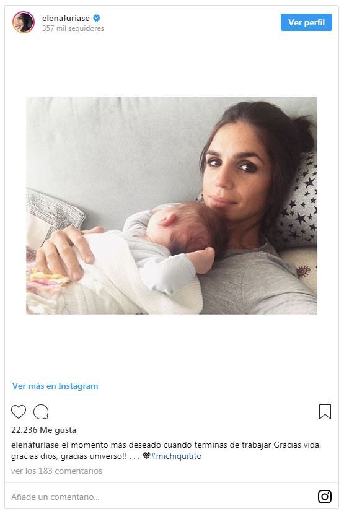Click the black heart emoji in caption
The height and width of the screenshot is (514, 344).
pos(146,456)
